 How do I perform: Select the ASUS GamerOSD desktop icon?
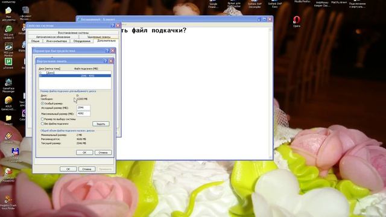coord(8,103)
